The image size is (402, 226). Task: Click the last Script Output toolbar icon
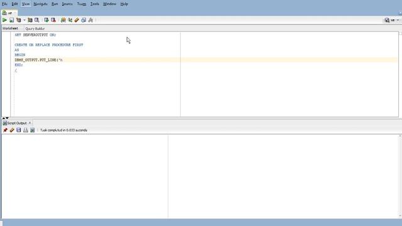click(32, 130)
